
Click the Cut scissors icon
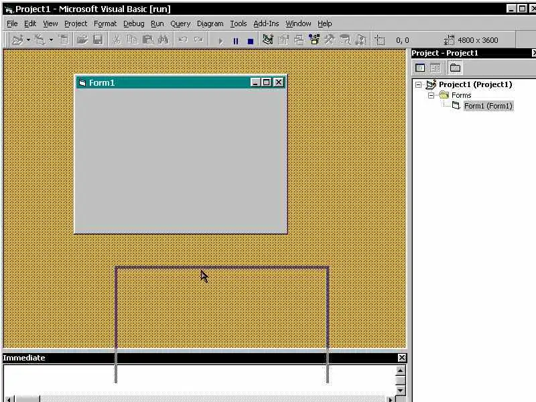[x=117, y=40]
